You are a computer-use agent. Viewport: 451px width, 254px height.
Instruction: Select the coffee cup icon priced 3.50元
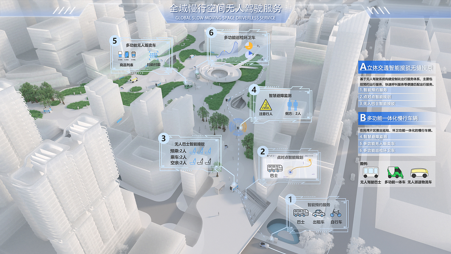click(x=134, y=55)
